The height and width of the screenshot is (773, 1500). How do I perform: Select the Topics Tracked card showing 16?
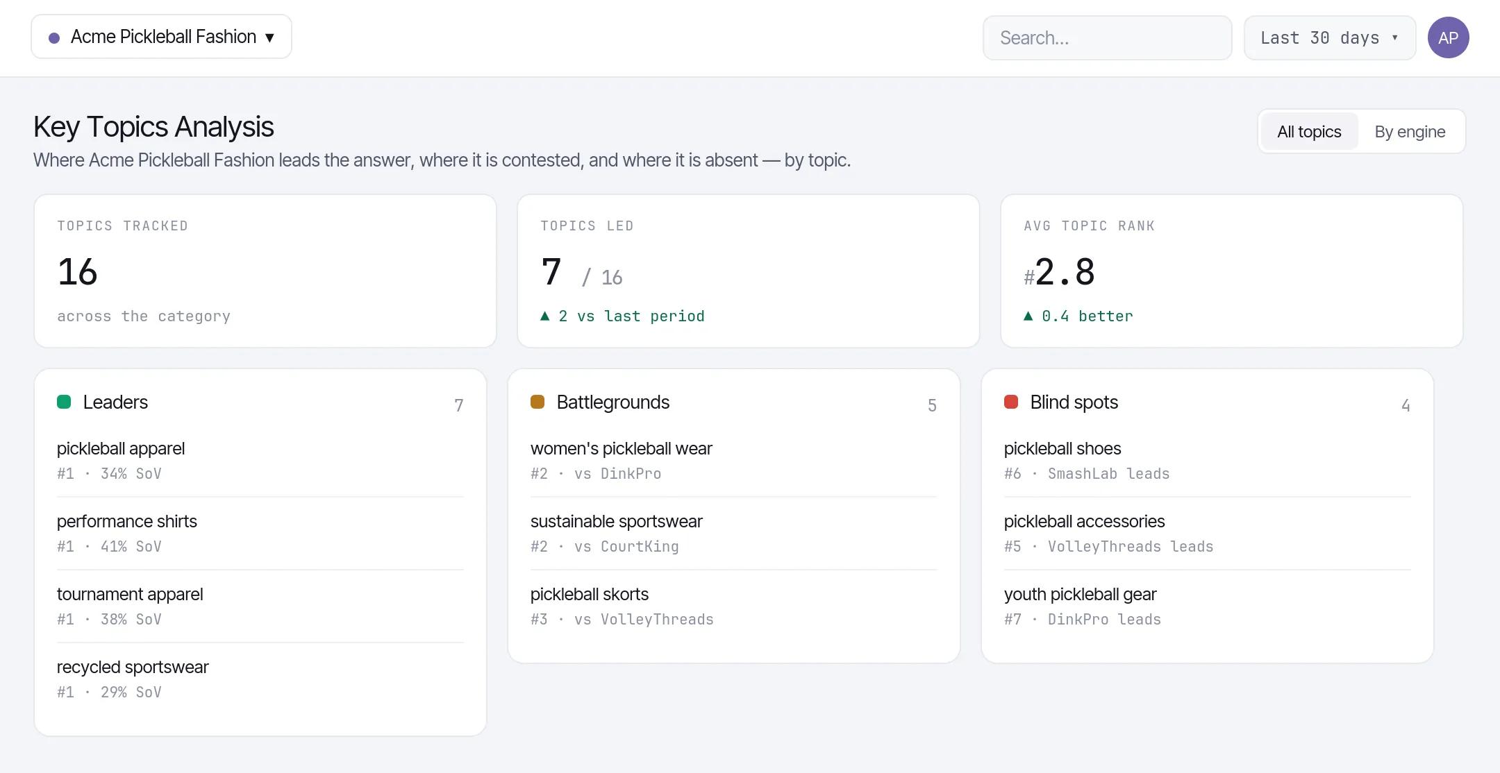click(x=265, y=271)
